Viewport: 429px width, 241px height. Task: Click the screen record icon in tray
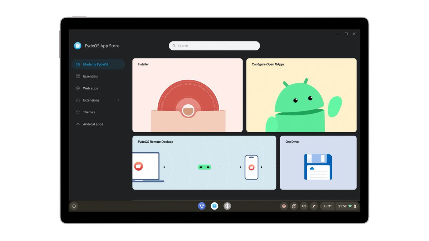tap(284, 206)
